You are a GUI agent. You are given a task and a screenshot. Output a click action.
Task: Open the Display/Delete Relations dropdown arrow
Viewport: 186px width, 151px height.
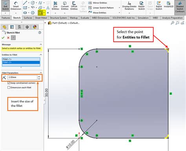point(129,13)
